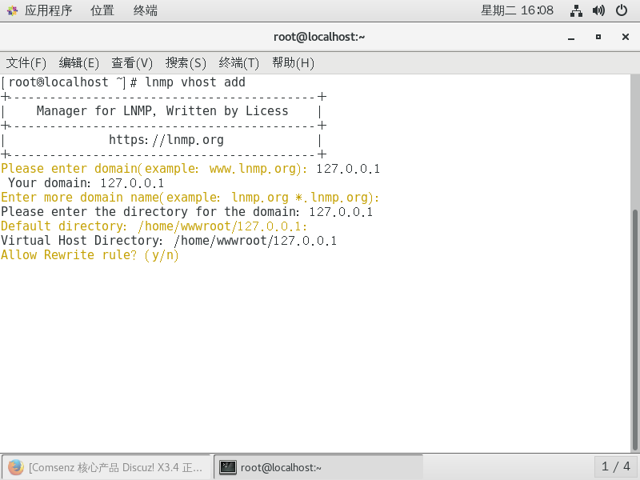
Task: Click 'Please enter the directory for the domain' line
Action: click(x=186, y=212)
